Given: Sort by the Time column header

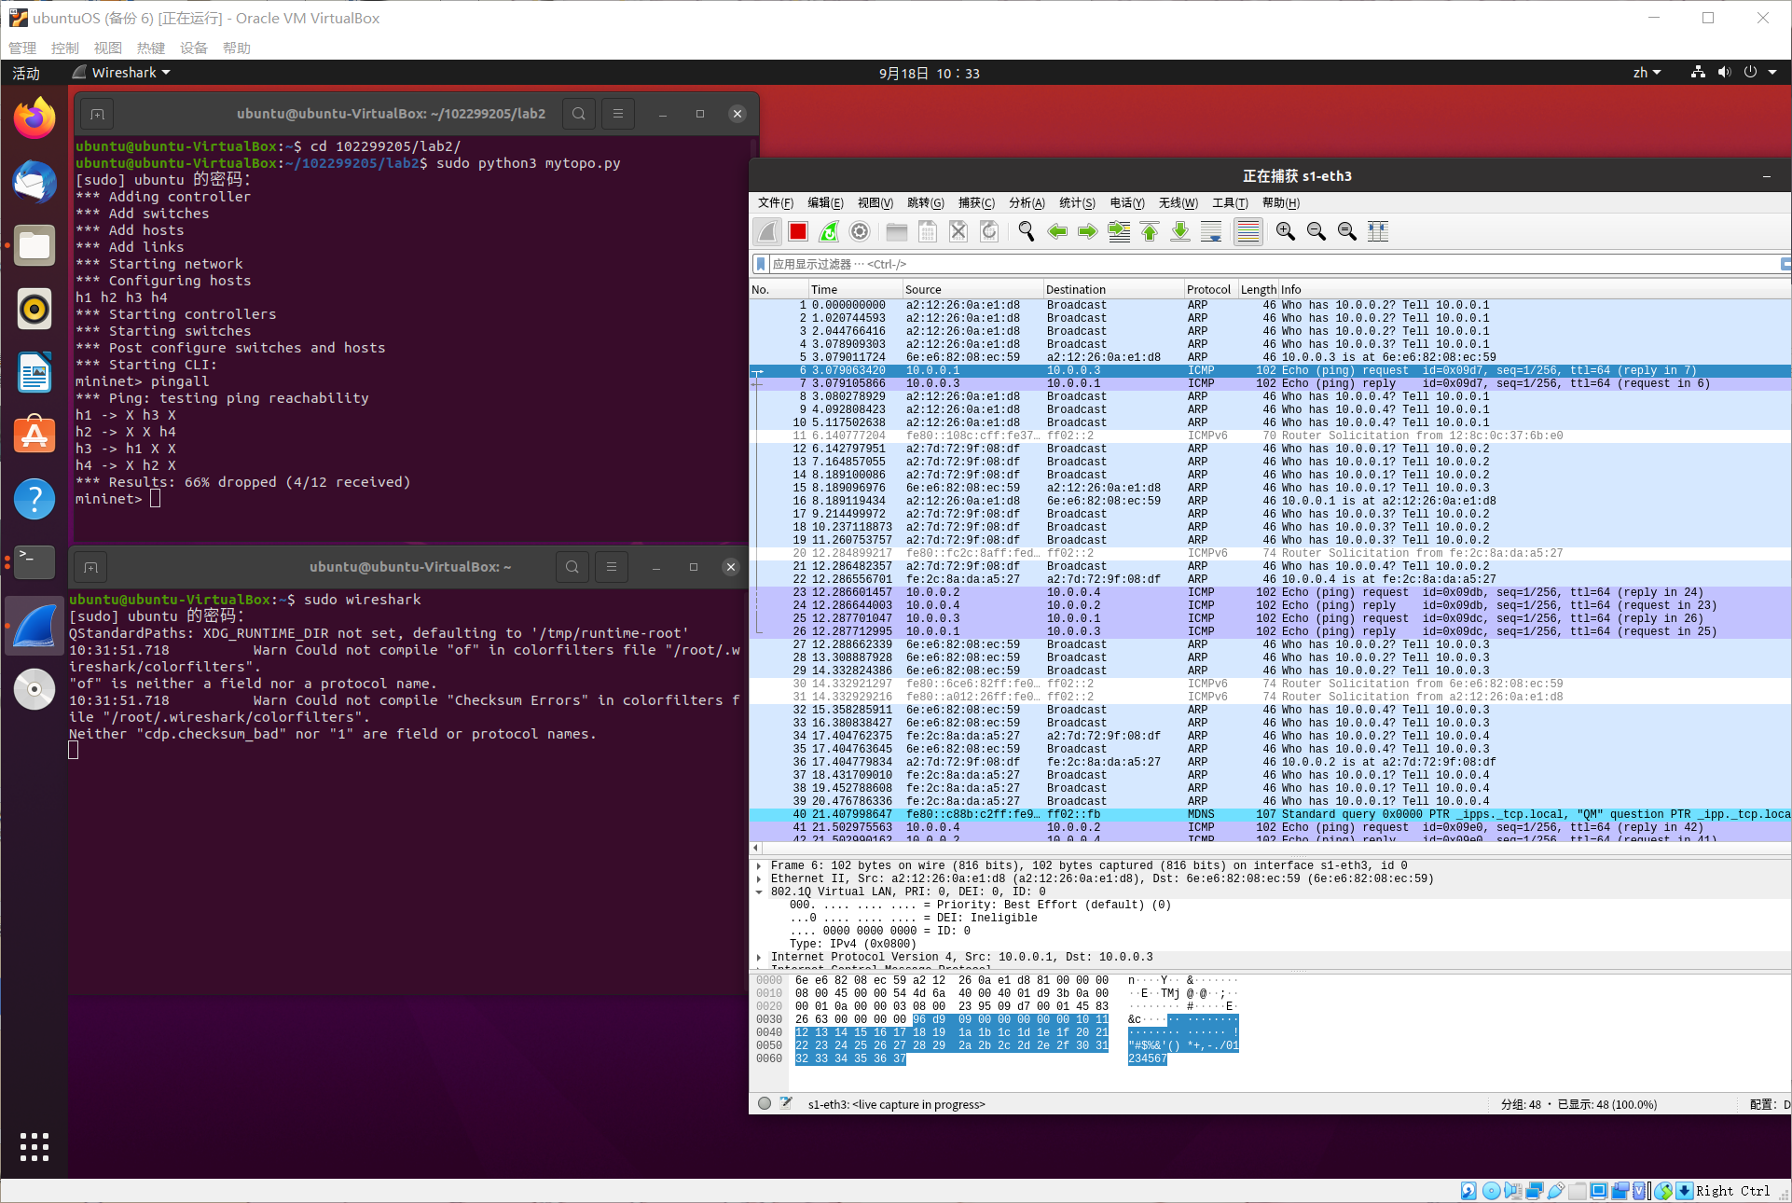Looking at the screenshot, I should [855, 289].
